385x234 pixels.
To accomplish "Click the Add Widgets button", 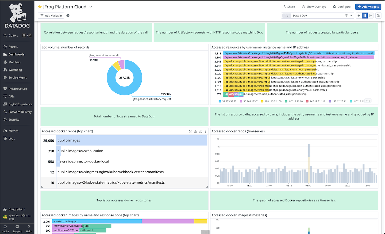I will [368, 6].
